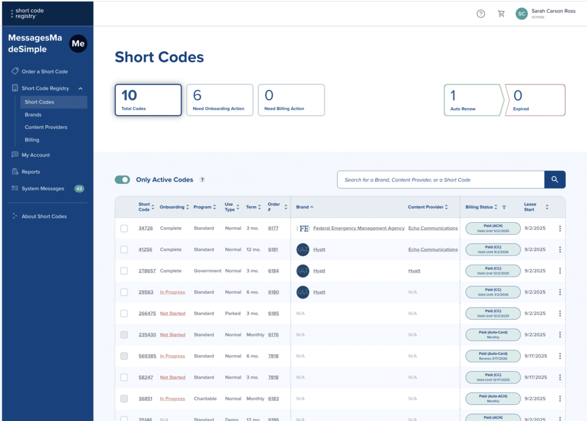Sort by the Onboarding column

pos(174,207)
